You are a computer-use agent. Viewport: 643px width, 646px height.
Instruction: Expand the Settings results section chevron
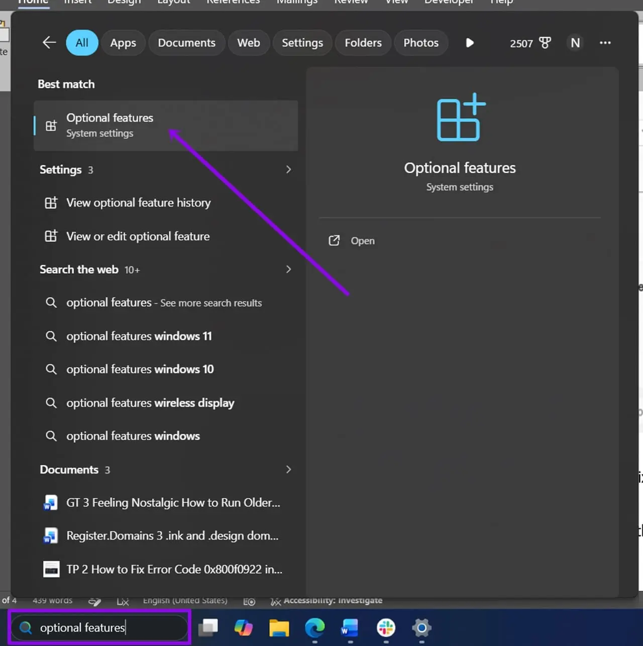pyautogui.click(x=288, y=169)
